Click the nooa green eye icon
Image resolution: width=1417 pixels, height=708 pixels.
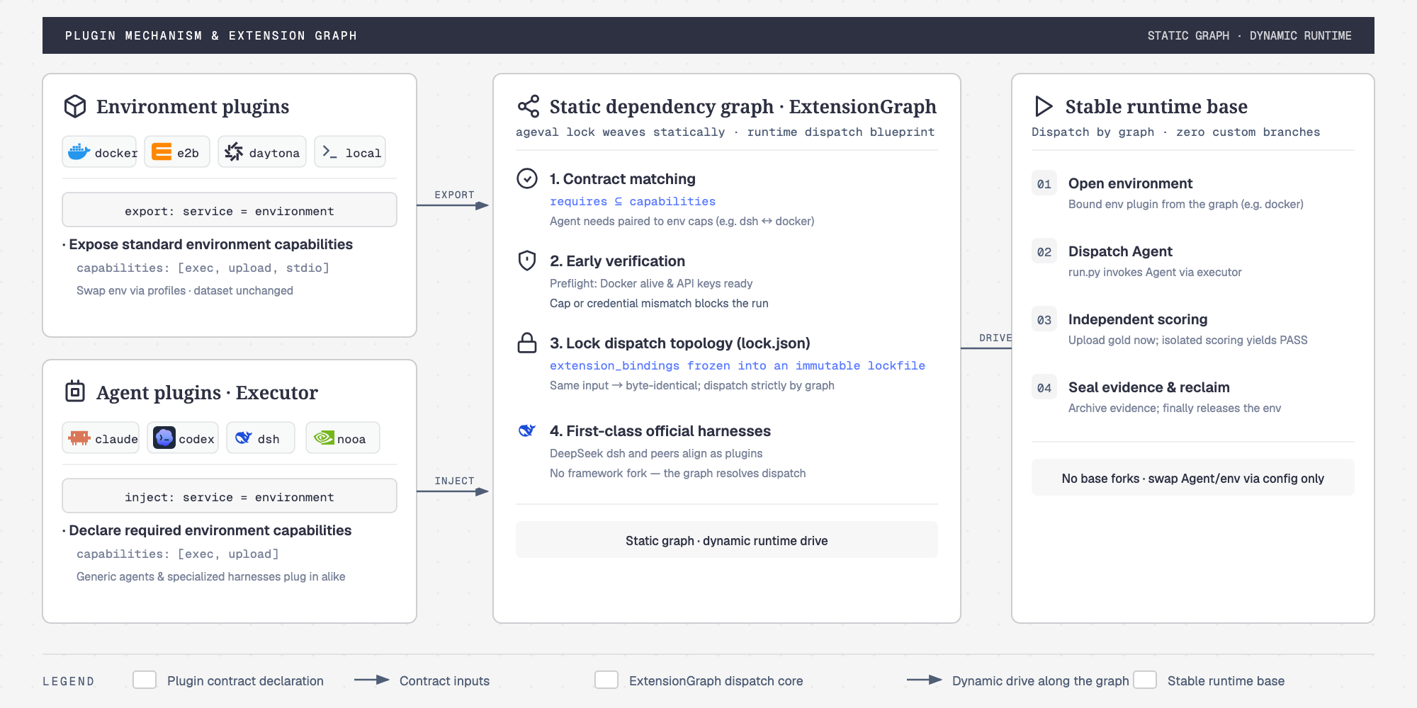click(x=324, y=438)
